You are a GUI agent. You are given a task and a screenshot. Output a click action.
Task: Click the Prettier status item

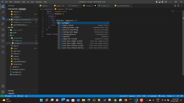coord(171,96)
